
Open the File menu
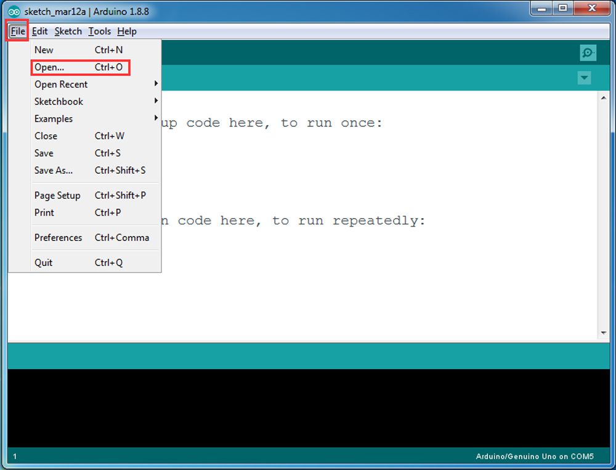point(18,31)
